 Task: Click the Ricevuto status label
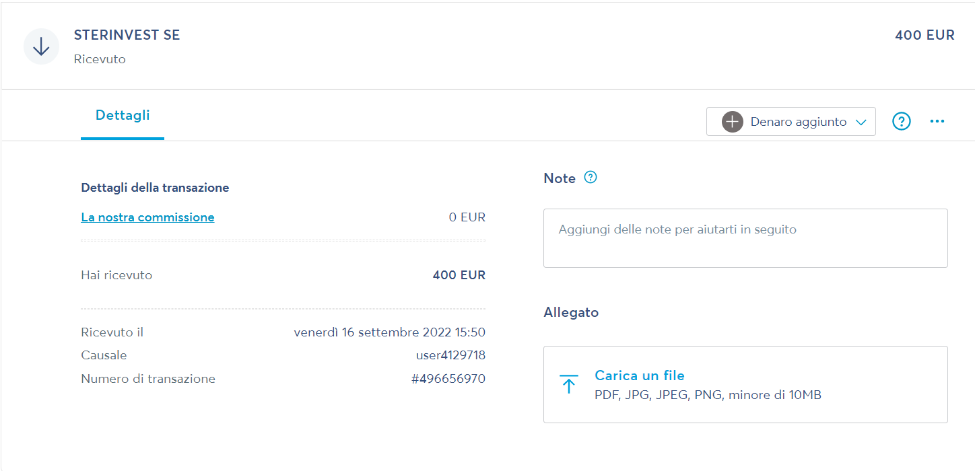pos(100,59)
